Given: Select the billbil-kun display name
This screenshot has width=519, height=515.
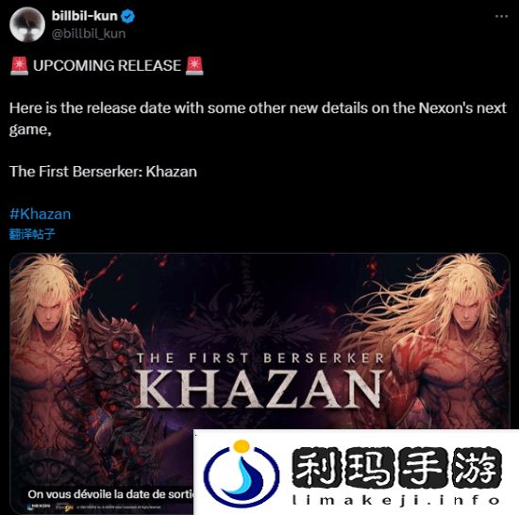Looking at the screenshot, I should click(x=84, y=16).
